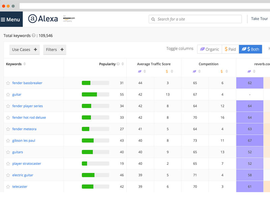Click the Amazon company badge
The width and height of the screenshot is (270, 203).
click(69, 18)
